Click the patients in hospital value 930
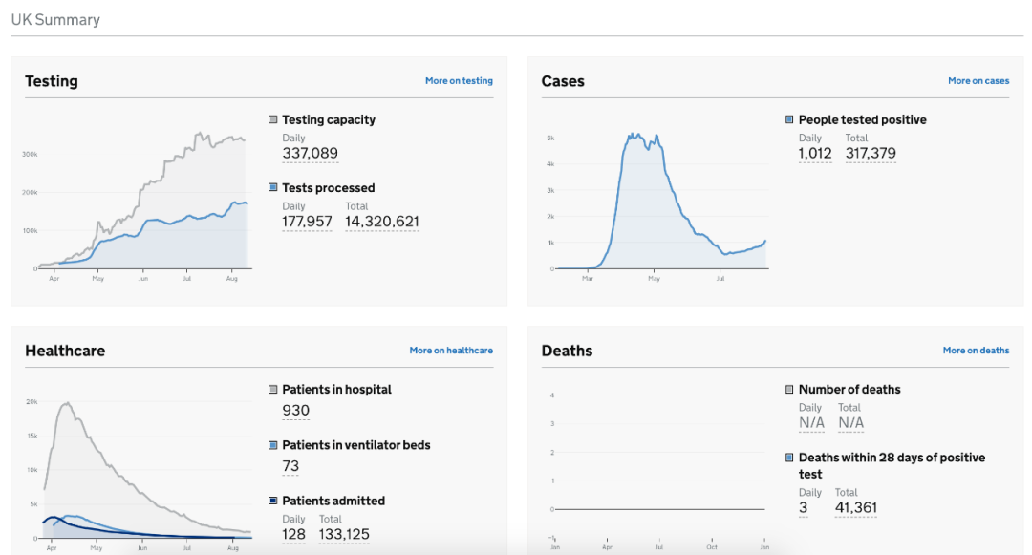1032x555 pixels. click(x=295, y=411)
